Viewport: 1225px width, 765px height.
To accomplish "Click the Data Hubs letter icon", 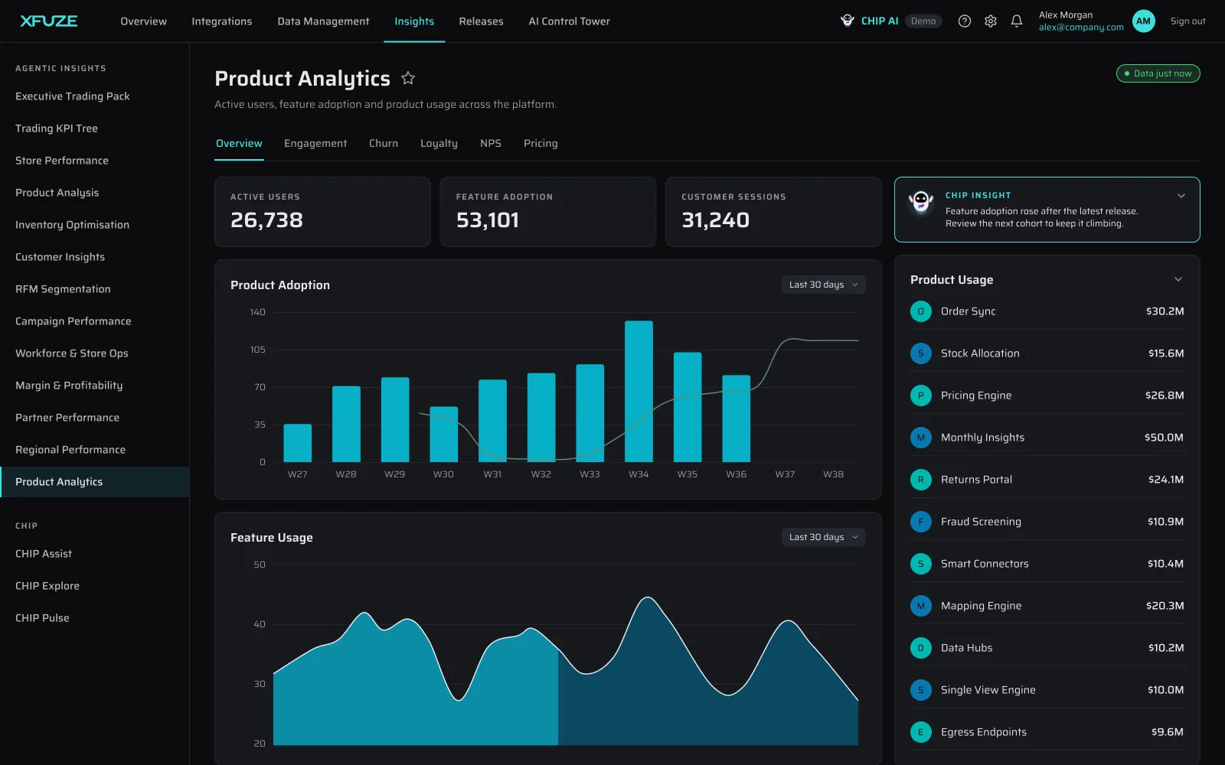I will 920,648.
